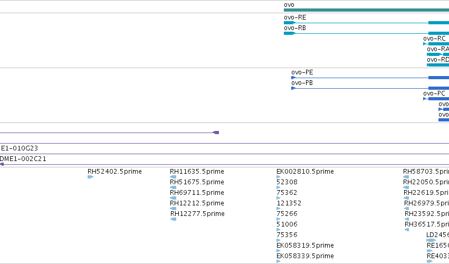This screenshot has height=264, width=449.
Task: Click the 51006 feature label
Action: 287,224
